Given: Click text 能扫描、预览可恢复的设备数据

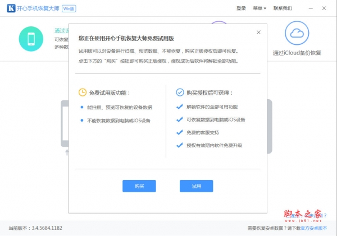Looking at the screenshot, I should (119, 108).
